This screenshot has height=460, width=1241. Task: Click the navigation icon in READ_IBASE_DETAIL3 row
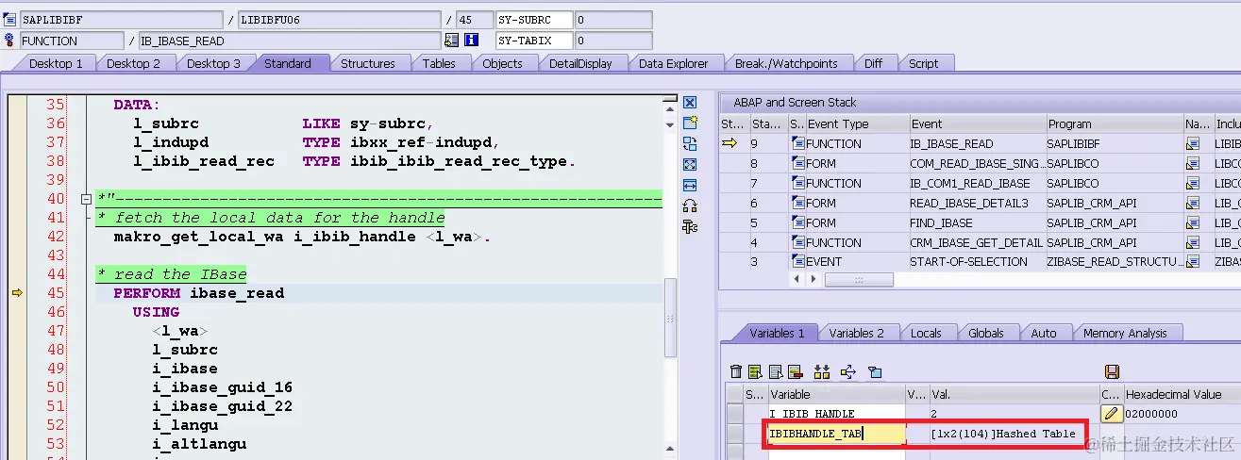tap(1192, 203)
